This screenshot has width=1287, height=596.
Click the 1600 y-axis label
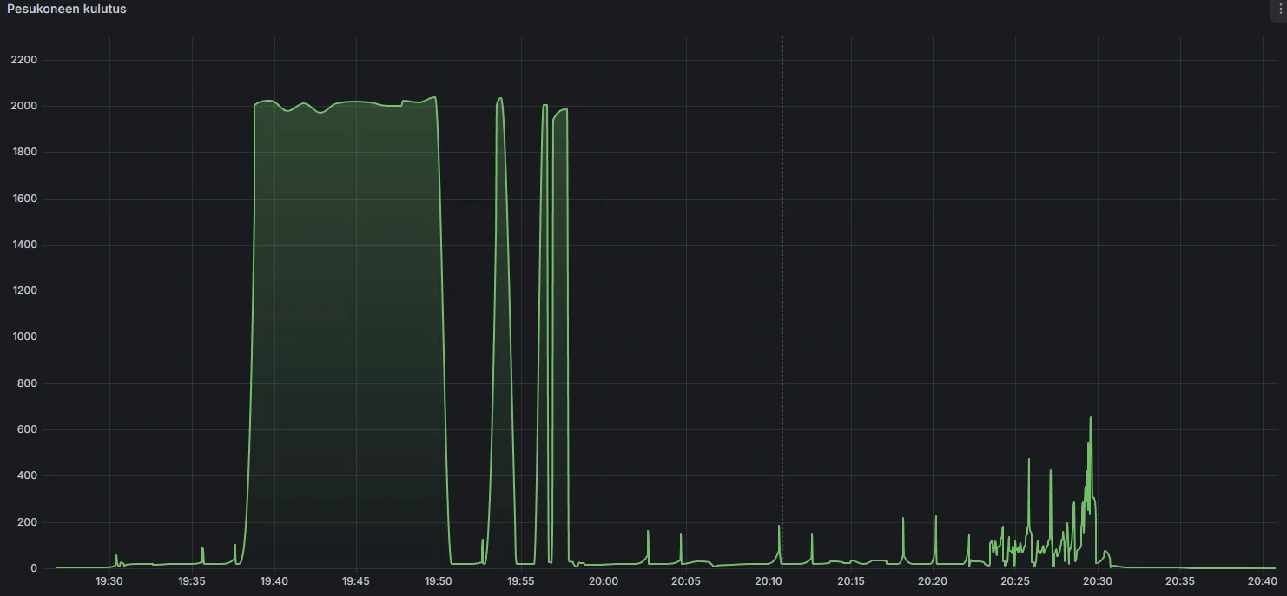tap(24, 199)
